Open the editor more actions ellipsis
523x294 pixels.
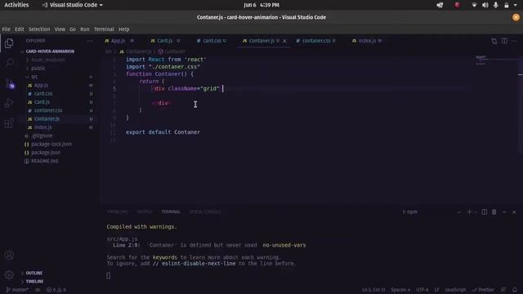[514, 41]
